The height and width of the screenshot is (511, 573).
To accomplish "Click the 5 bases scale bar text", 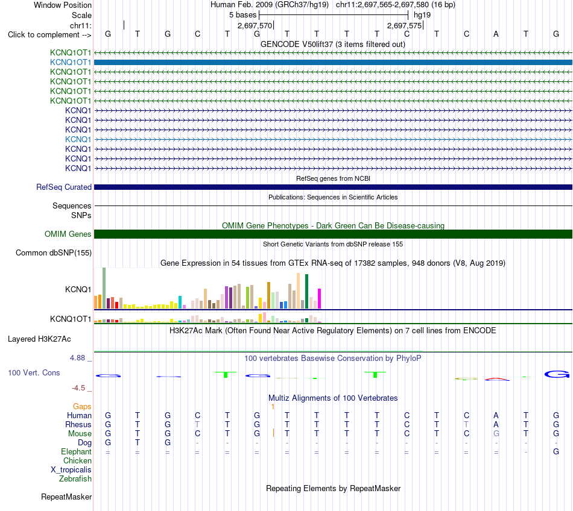I will [x=243, y=15].
